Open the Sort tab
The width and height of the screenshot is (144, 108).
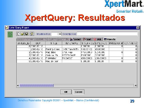click(87, 39)
